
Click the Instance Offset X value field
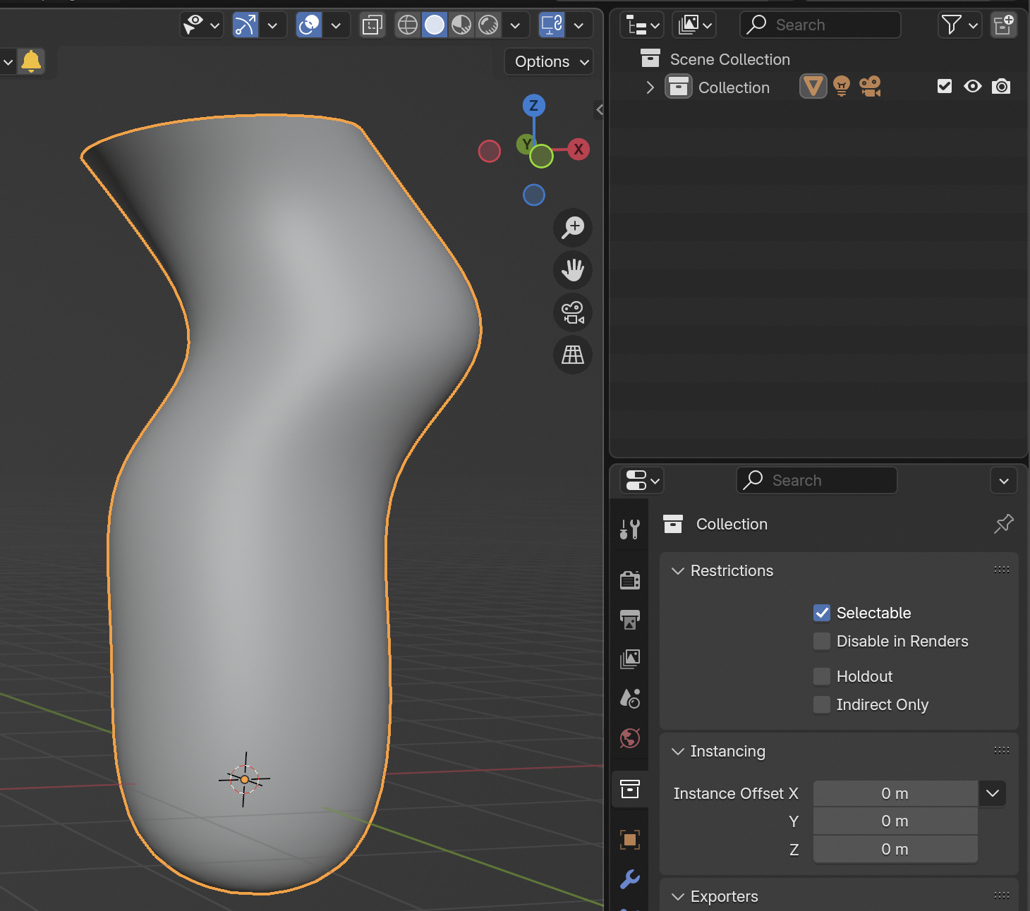click(895, 793)
